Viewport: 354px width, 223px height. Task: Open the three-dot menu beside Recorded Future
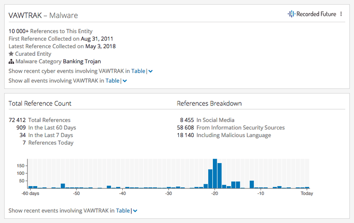click(x=341, y=14)
